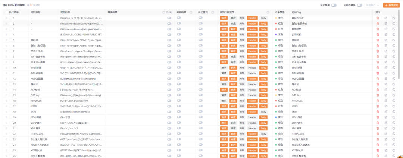Viewport: 403px width, 158px height.
Task: Edit the 登陆点 rule with its pencil icon
Action: pyautogui.click(x=385, y=40)
